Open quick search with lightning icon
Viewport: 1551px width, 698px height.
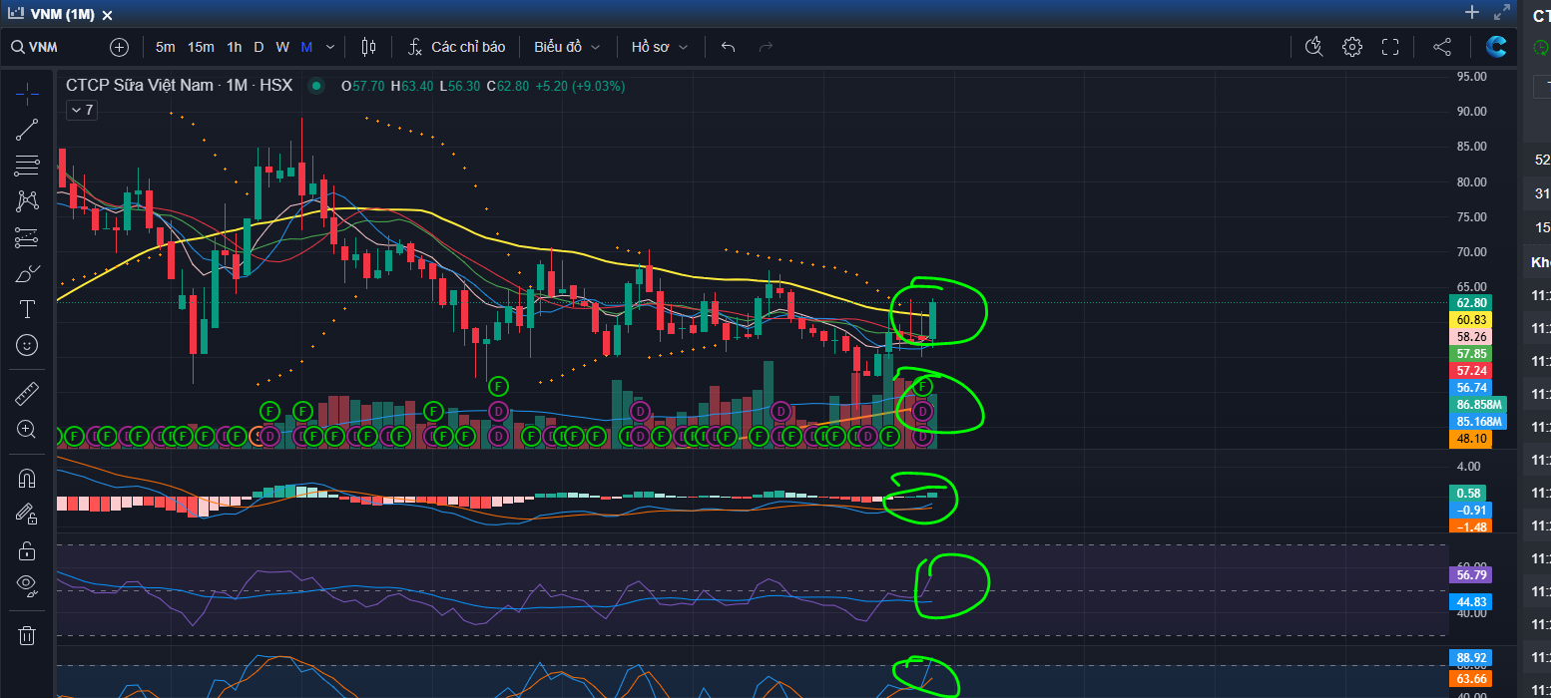tap(1313, 47)
